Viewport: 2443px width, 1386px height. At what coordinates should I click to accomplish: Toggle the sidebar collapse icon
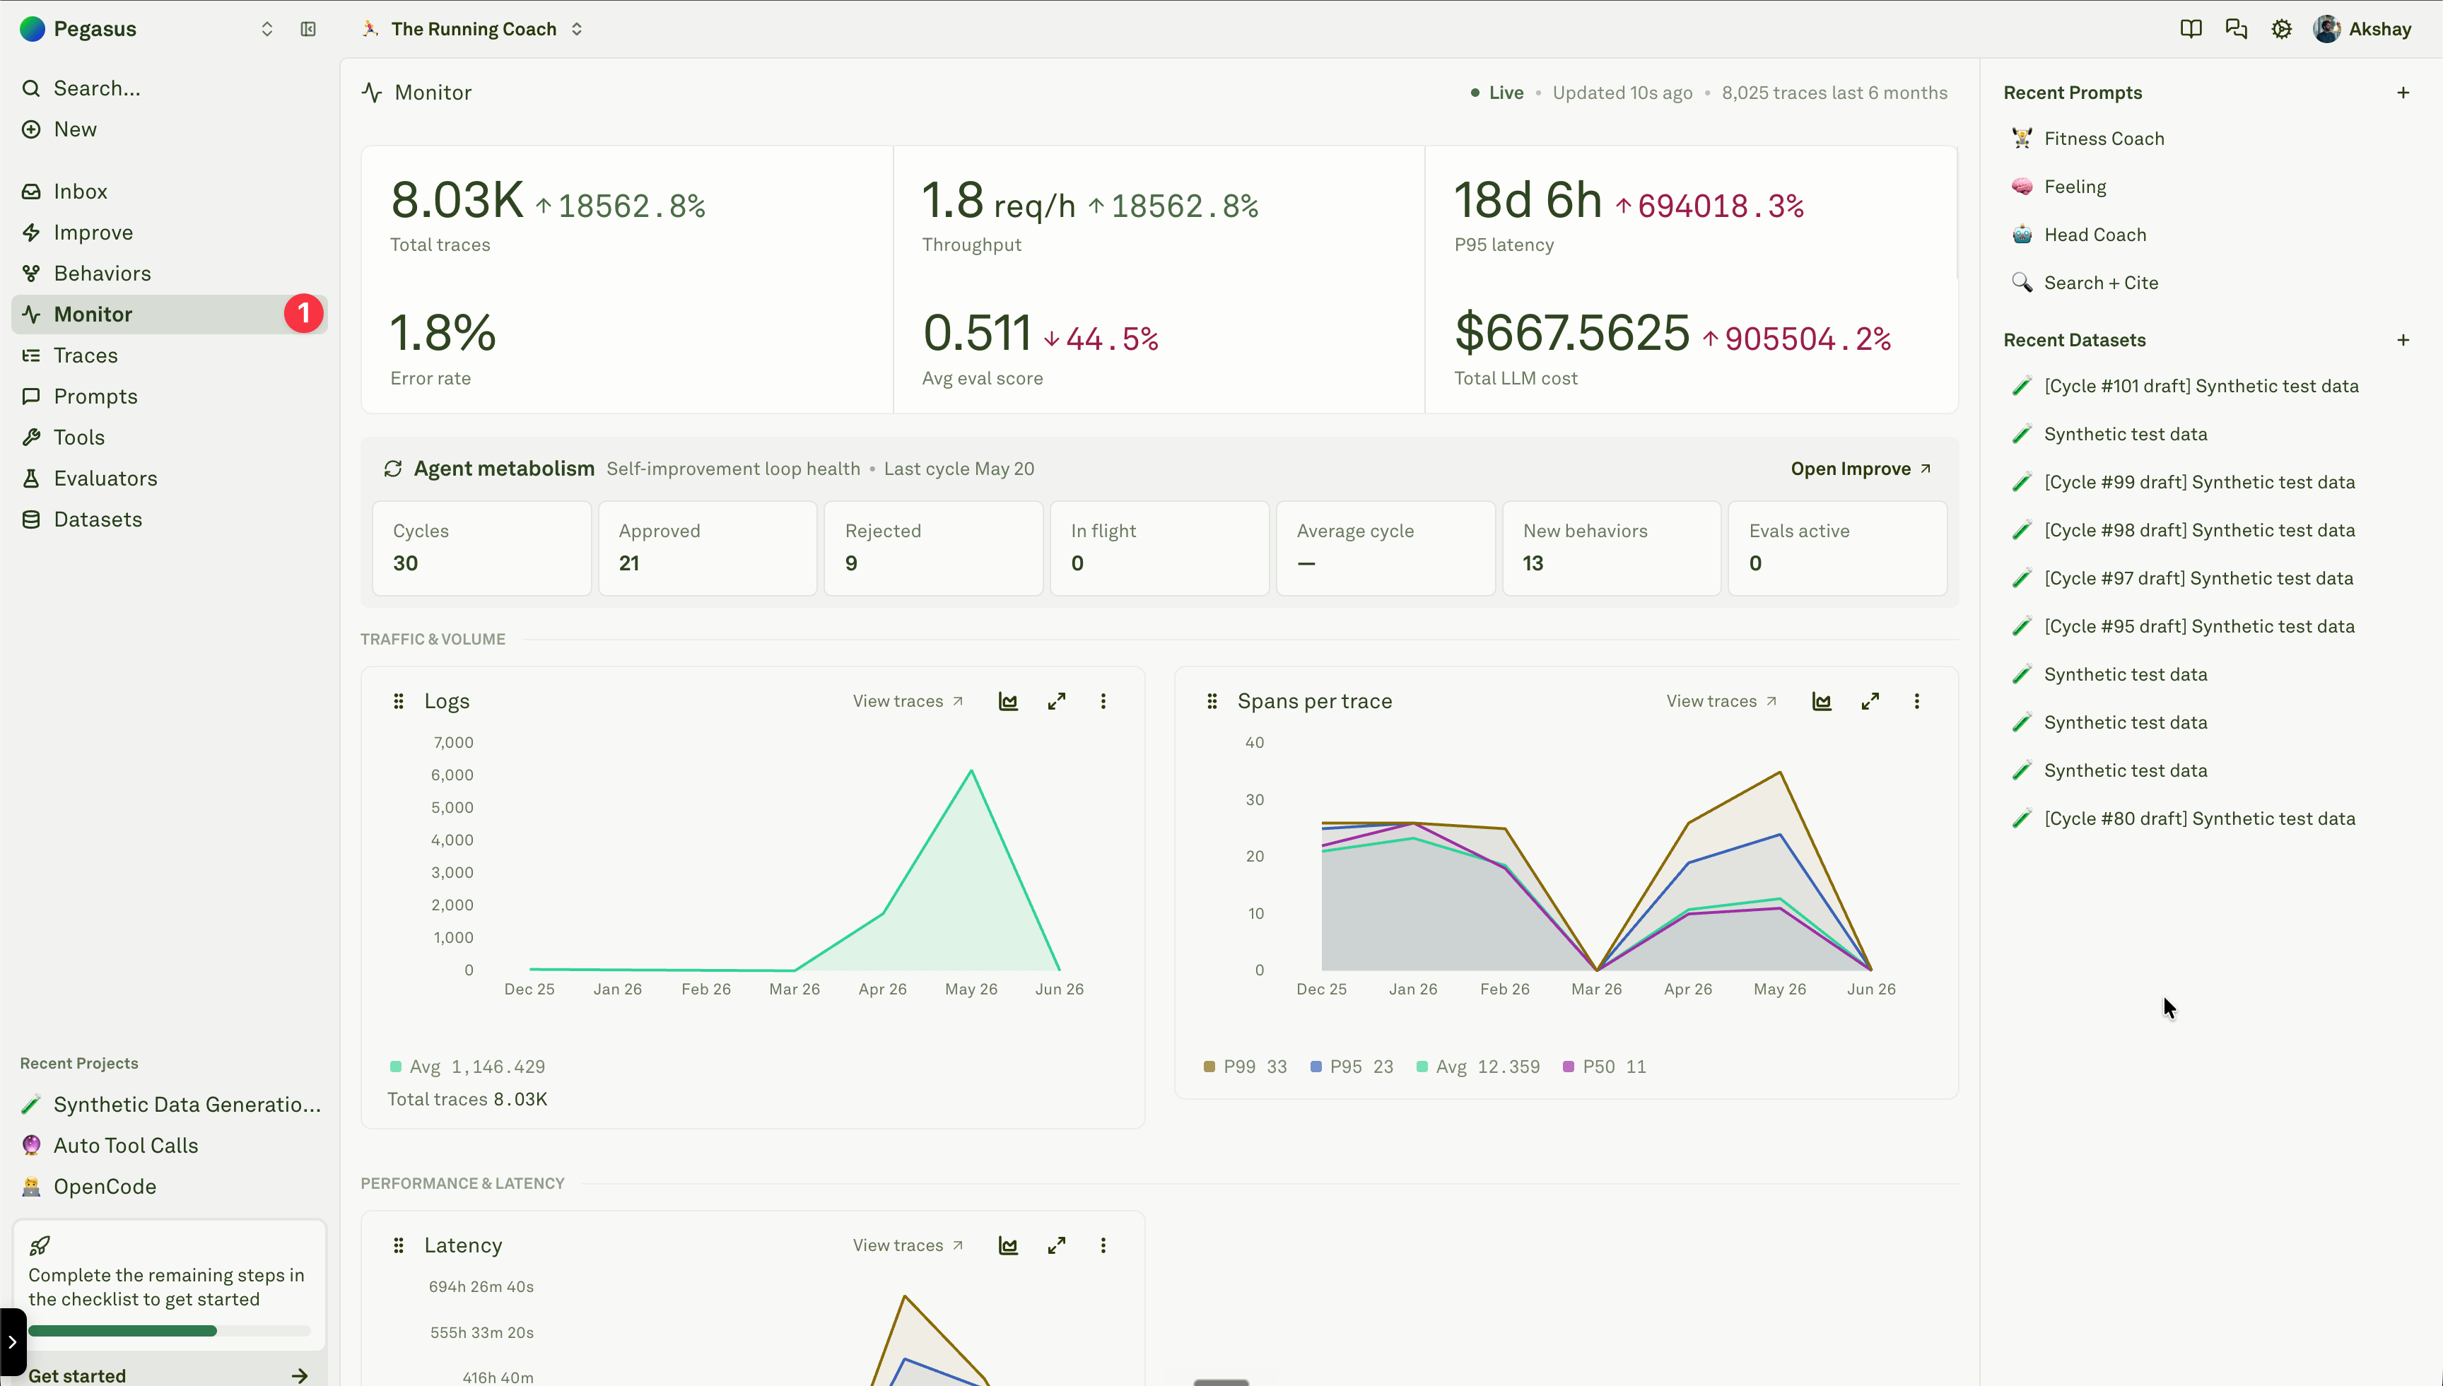pyautogui.click(x=307, y=30)
